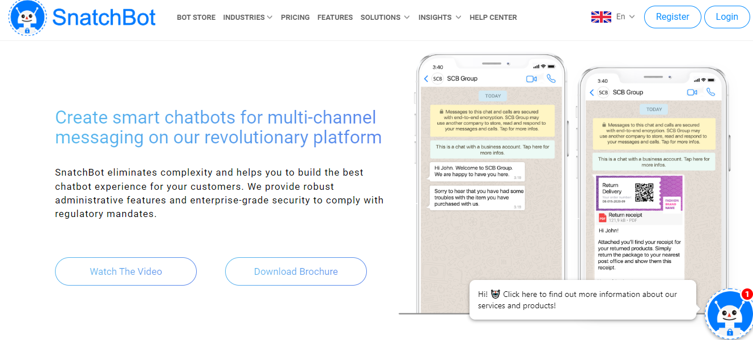Go to the Help Center

tap(493, 17)
